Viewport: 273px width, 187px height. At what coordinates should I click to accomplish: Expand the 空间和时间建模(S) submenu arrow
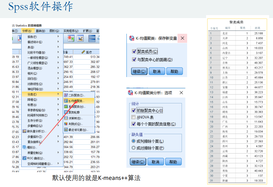click(58, 164)
